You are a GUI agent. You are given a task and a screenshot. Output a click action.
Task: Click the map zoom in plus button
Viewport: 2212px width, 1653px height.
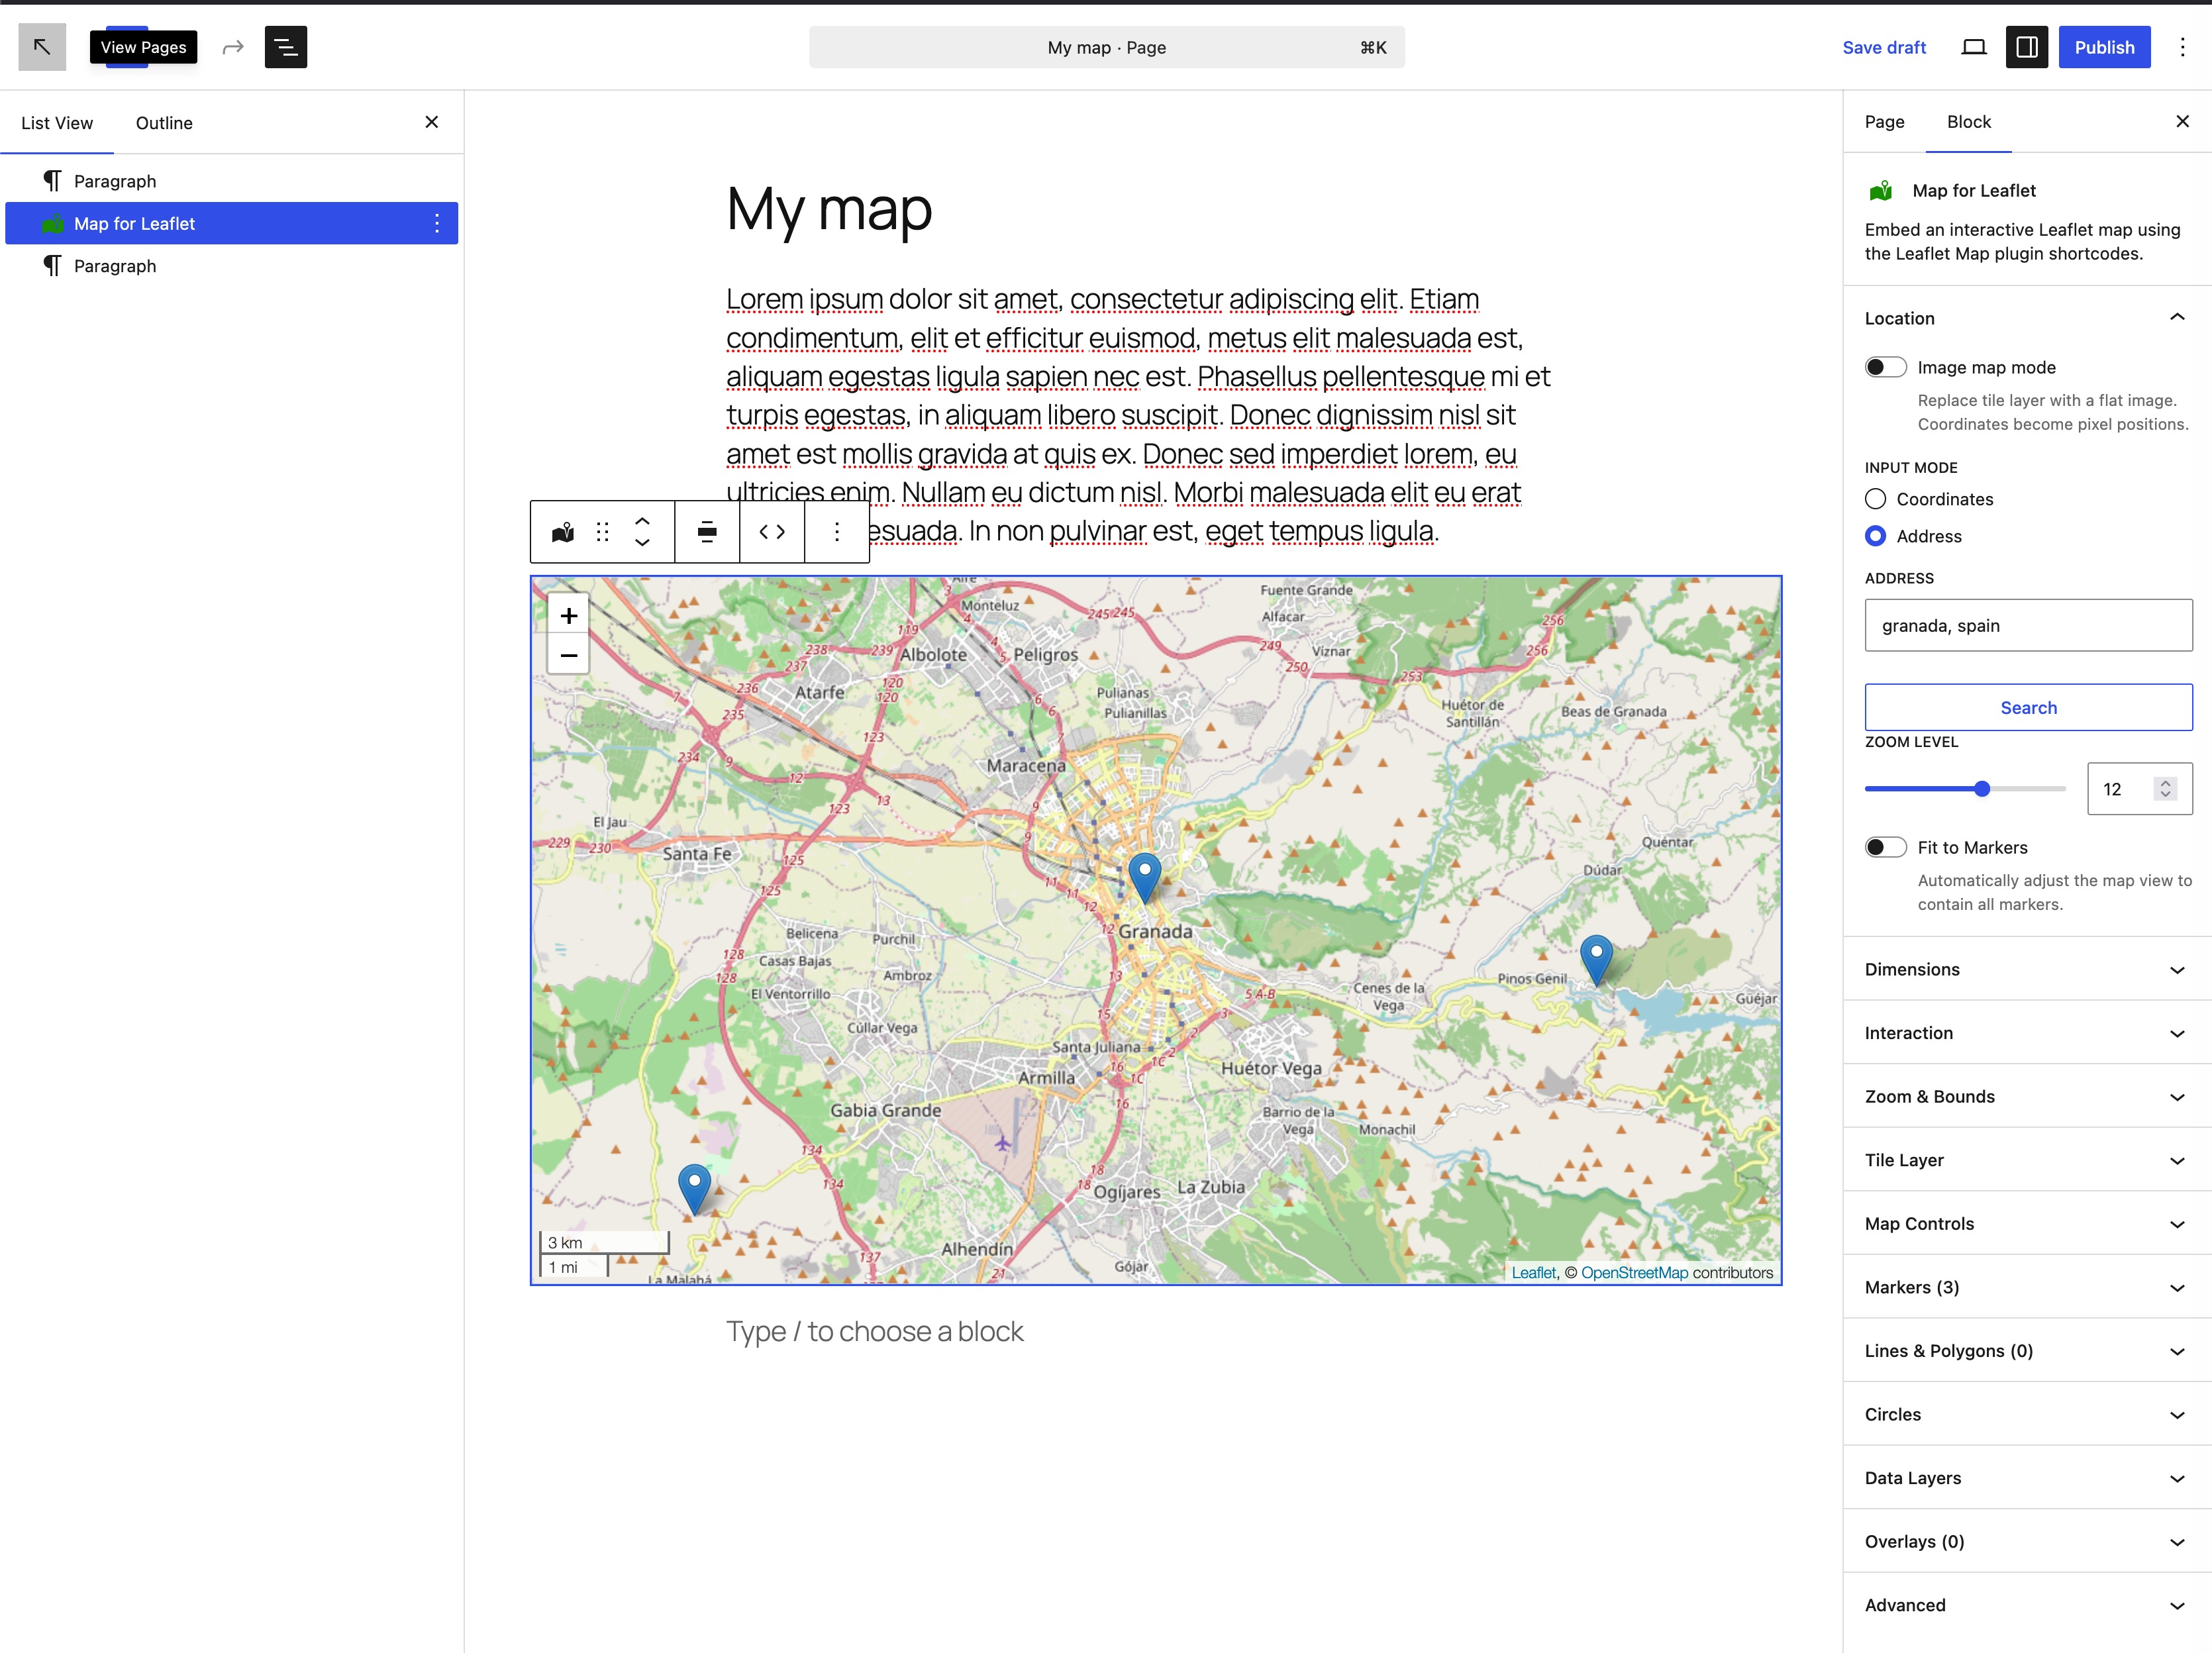tap(568, 616)
